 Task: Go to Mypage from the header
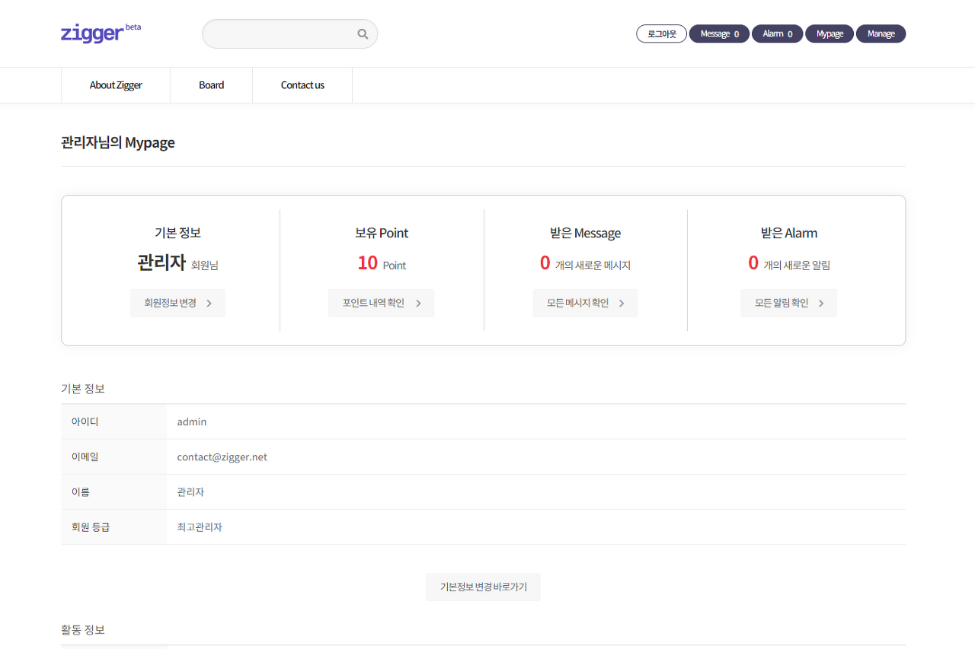click(829, 34)
